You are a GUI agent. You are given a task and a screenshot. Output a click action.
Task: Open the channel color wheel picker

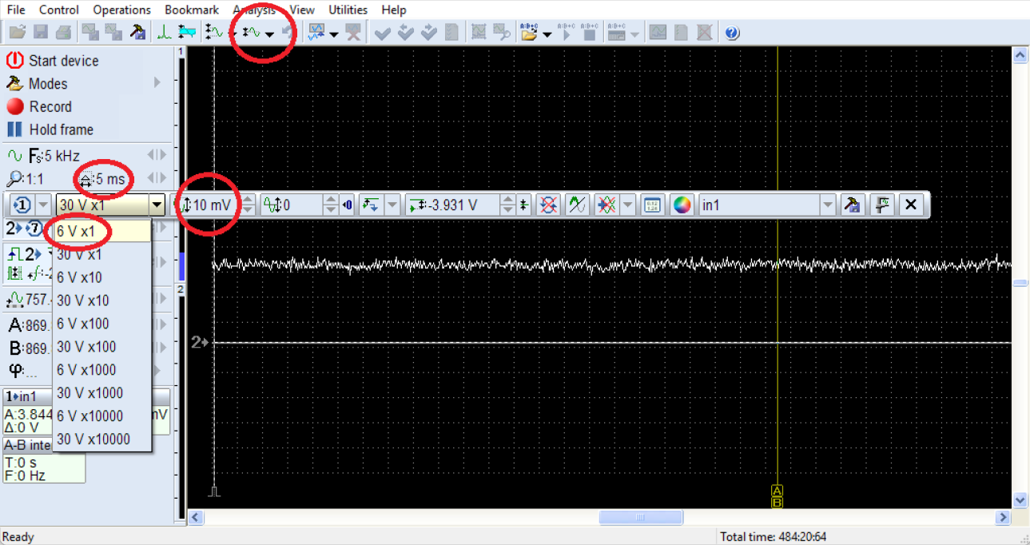(682, 205)
